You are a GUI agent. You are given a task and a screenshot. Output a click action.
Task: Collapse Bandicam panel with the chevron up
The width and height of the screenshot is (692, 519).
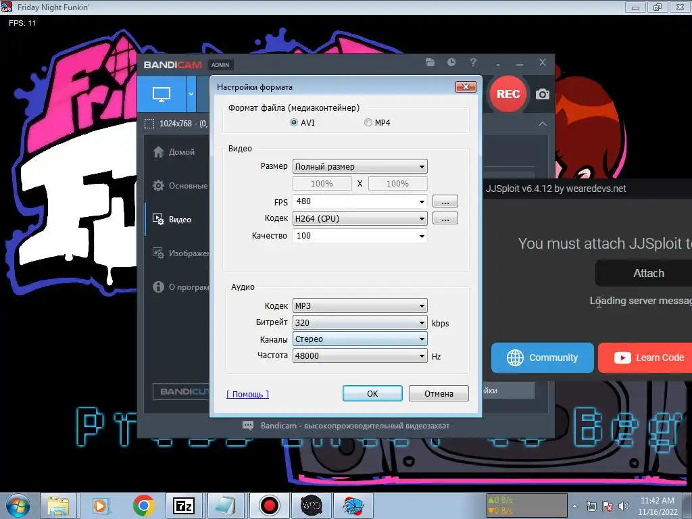(x=543, y=124)
